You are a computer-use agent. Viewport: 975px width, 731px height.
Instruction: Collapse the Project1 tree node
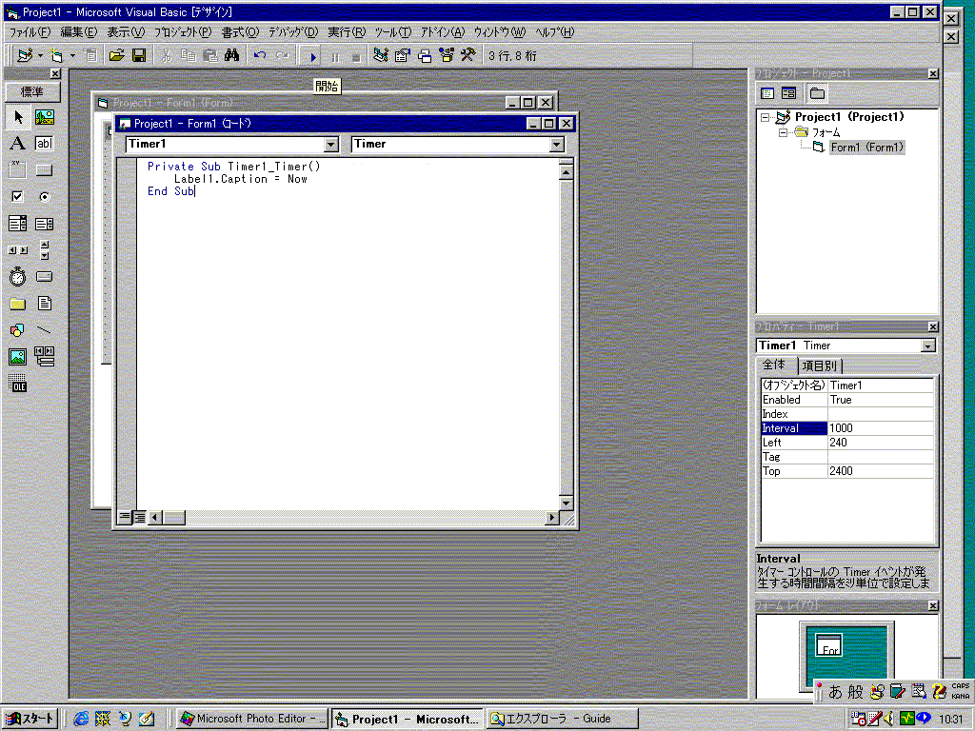coord(765,117)
